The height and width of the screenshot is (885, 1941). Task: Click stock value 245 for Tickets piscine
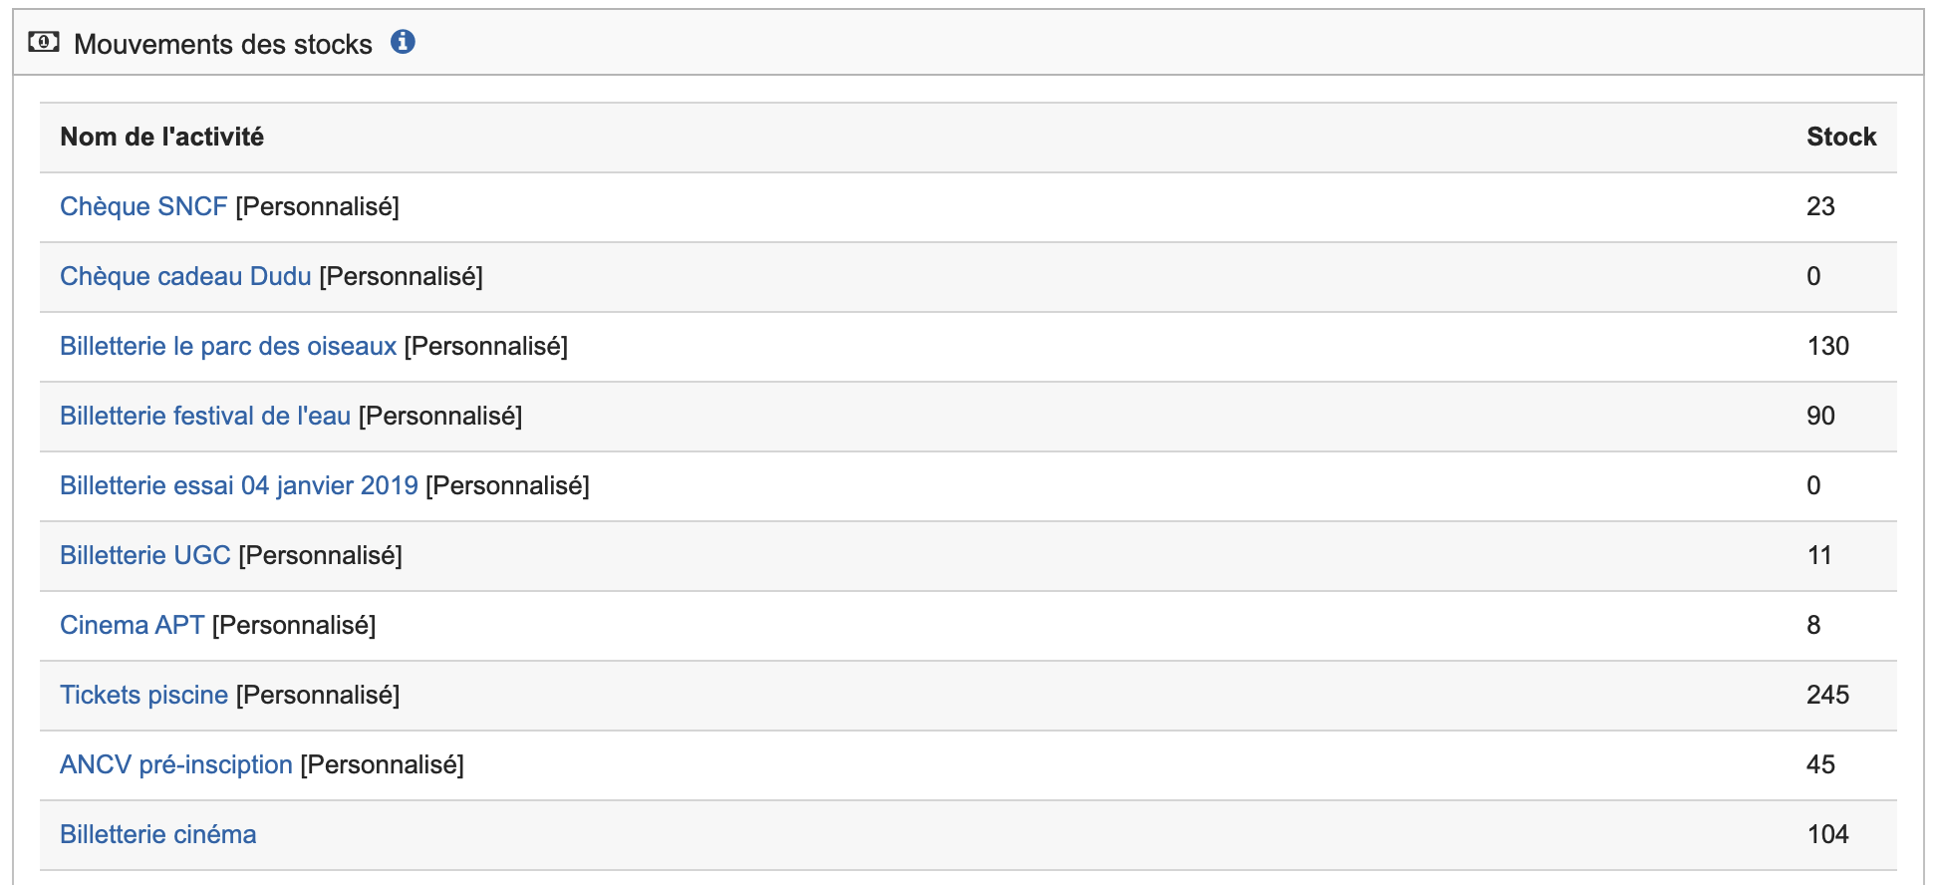(x=1827, y=695)
